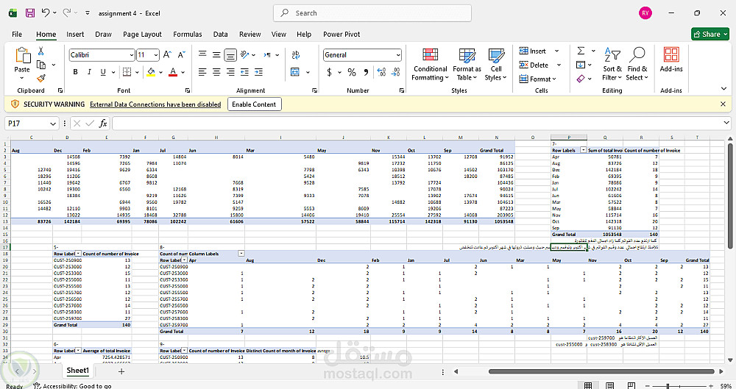Click the AutoSum sigma icon
The width and height of the screenshot is (736, 389).
tap(581, 51)
